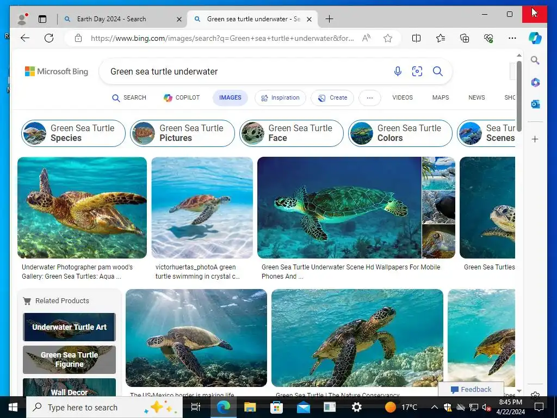The height and width of the screenshot is (418, 557).
Task: Open the Collections icon
Action: 465,38
